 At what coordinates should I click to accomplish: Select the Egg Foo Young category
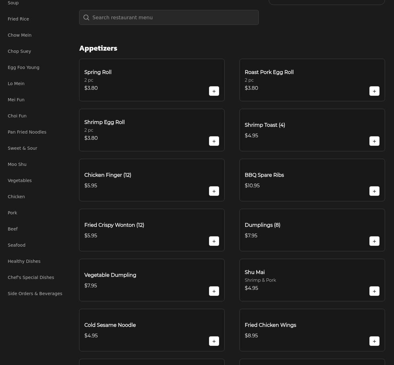pos(24,67)
